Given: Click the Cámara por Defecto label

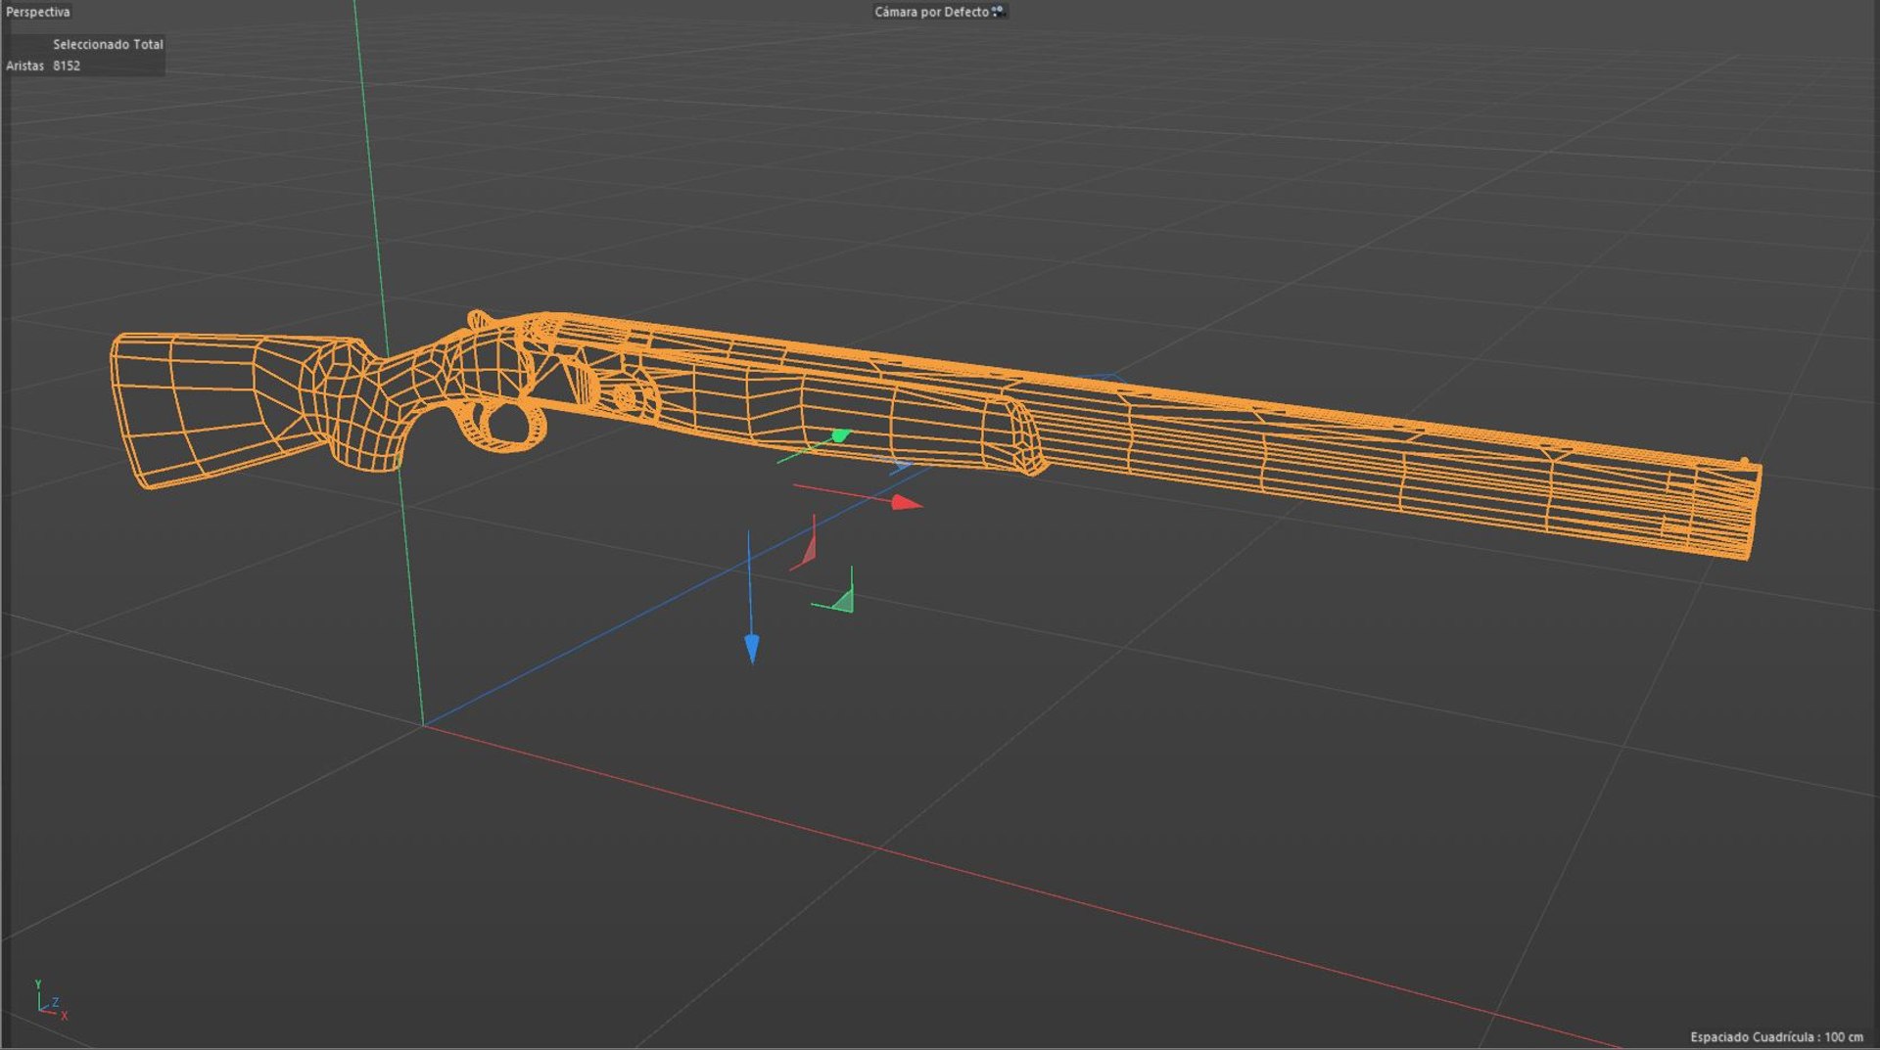Looking at the screenshot, I should tap(931, 12).
